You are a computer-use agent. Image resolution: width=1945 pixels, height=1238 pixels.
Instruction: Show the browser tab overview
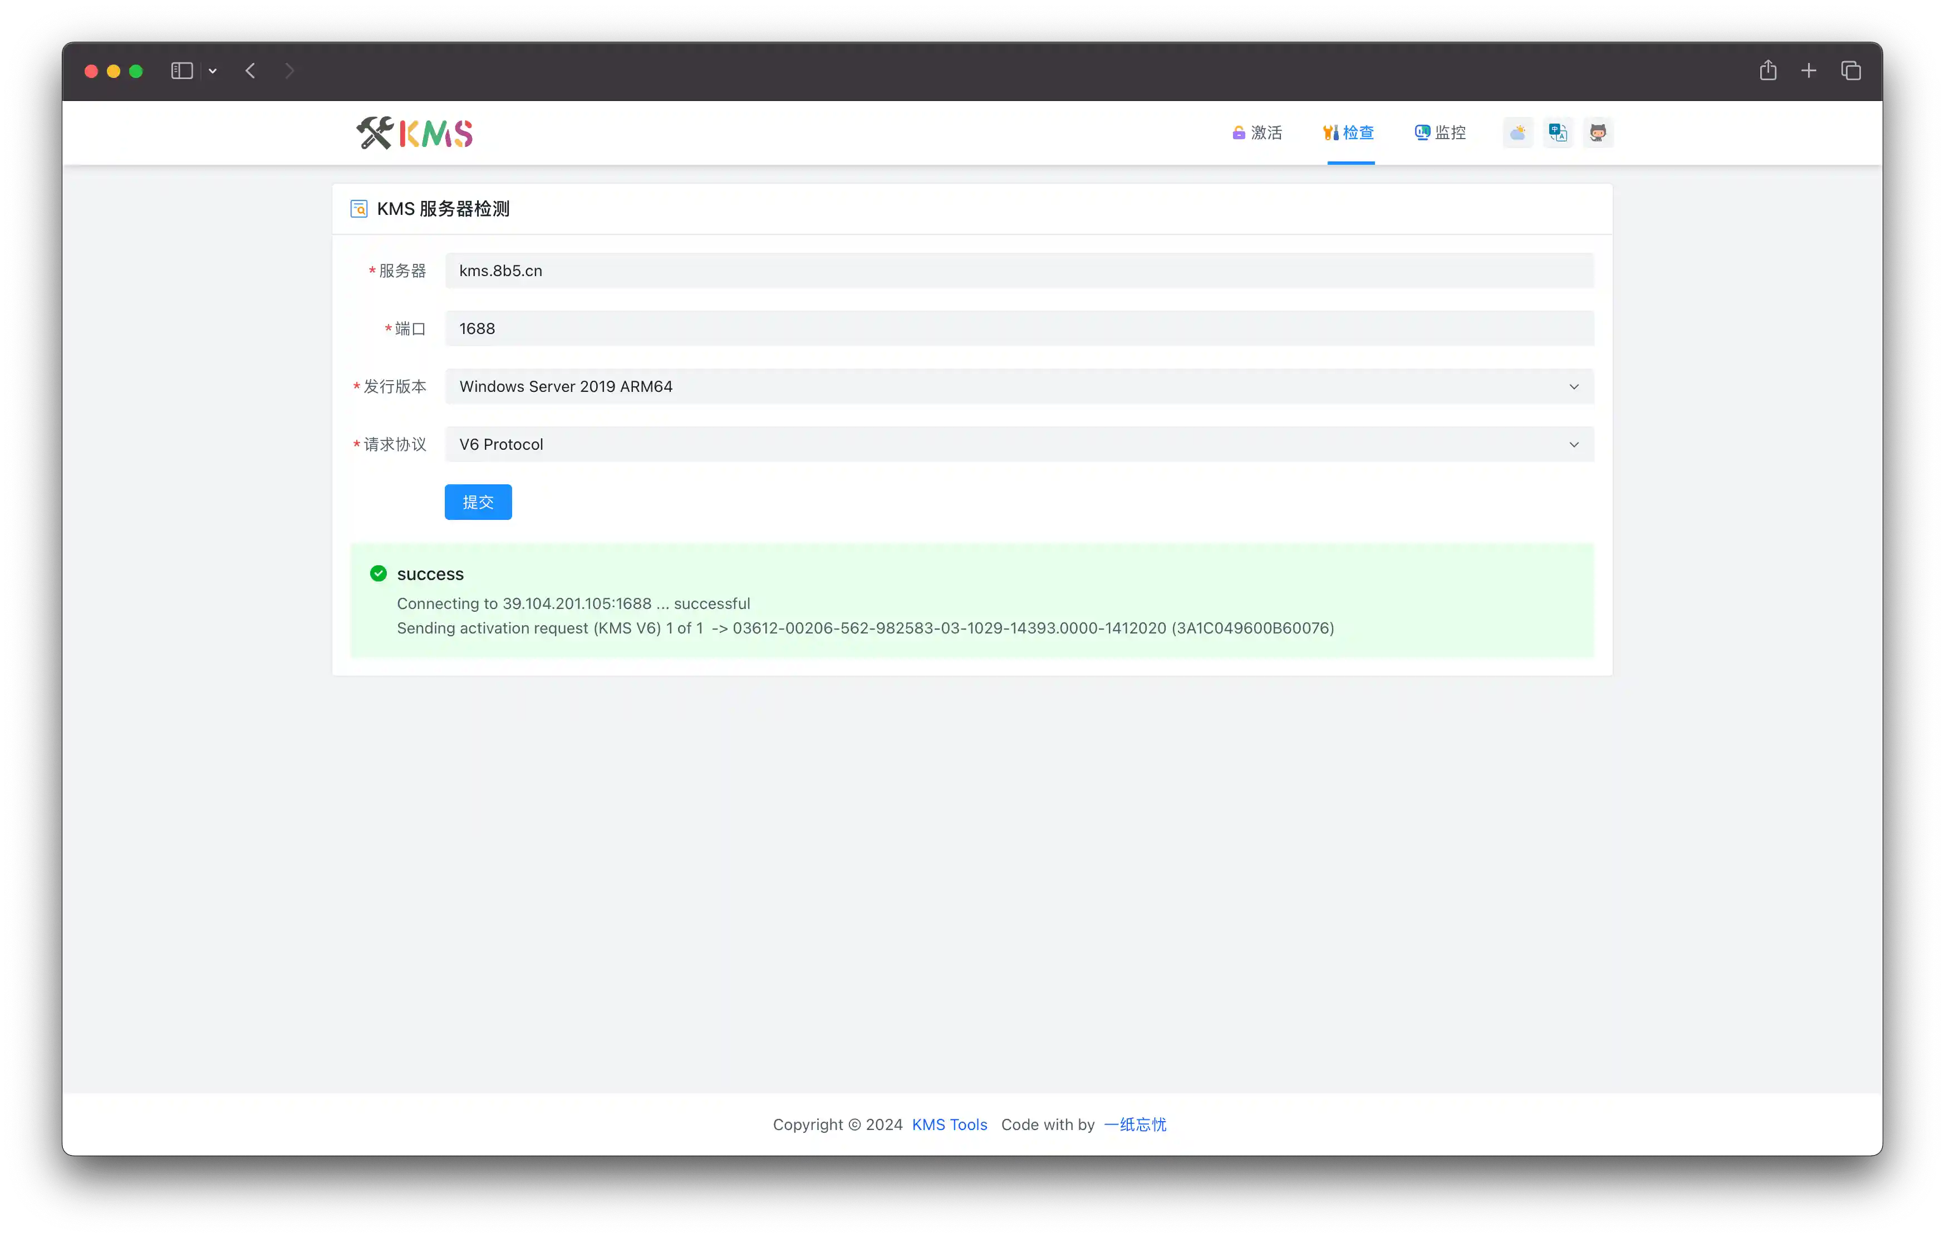point(1850,71)
